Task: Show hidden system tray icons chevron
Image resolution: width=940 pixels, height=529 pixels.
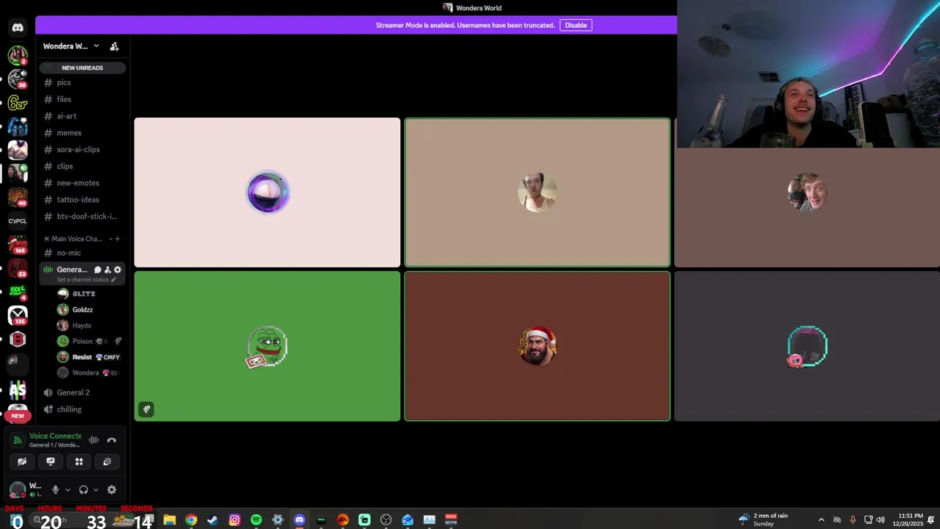Action: 821,520
